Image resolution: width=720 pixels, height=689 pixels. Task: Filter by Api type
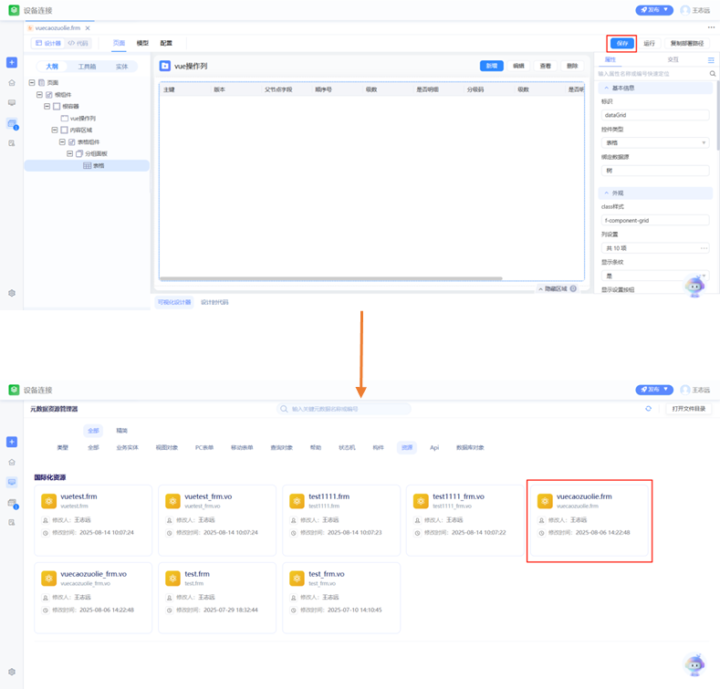434,447
